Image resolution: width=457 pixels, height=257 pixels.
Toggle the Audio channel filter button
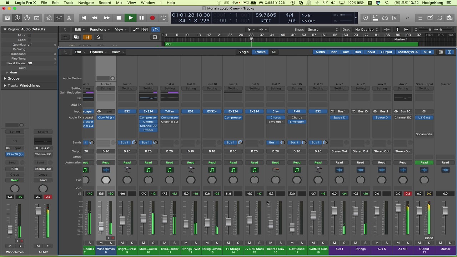pos(320,52)
